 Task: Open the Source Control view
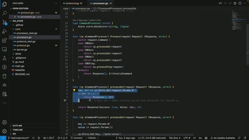click(x=4, y=22)
